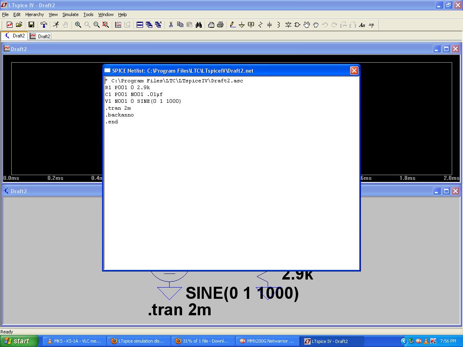Select the Draw Wire pencil tool

tap(233, 25)
